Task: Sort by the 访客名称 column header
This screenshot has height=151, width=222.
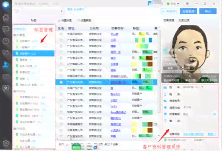Action: click(x=117, y=28)
